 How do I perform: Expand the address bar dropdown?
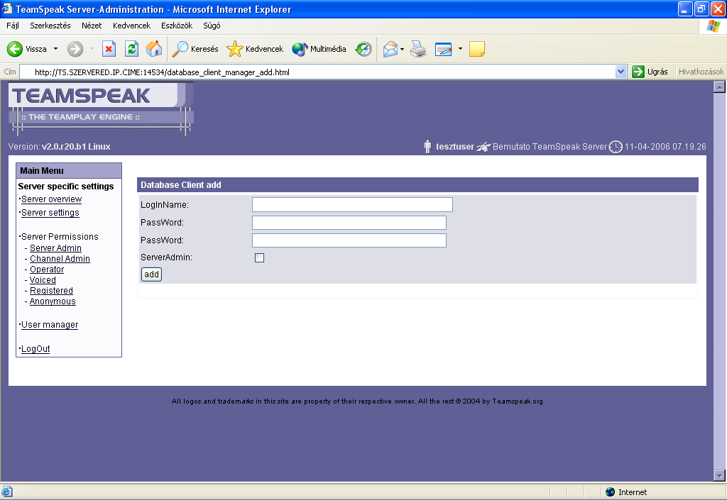pos(621,72)
